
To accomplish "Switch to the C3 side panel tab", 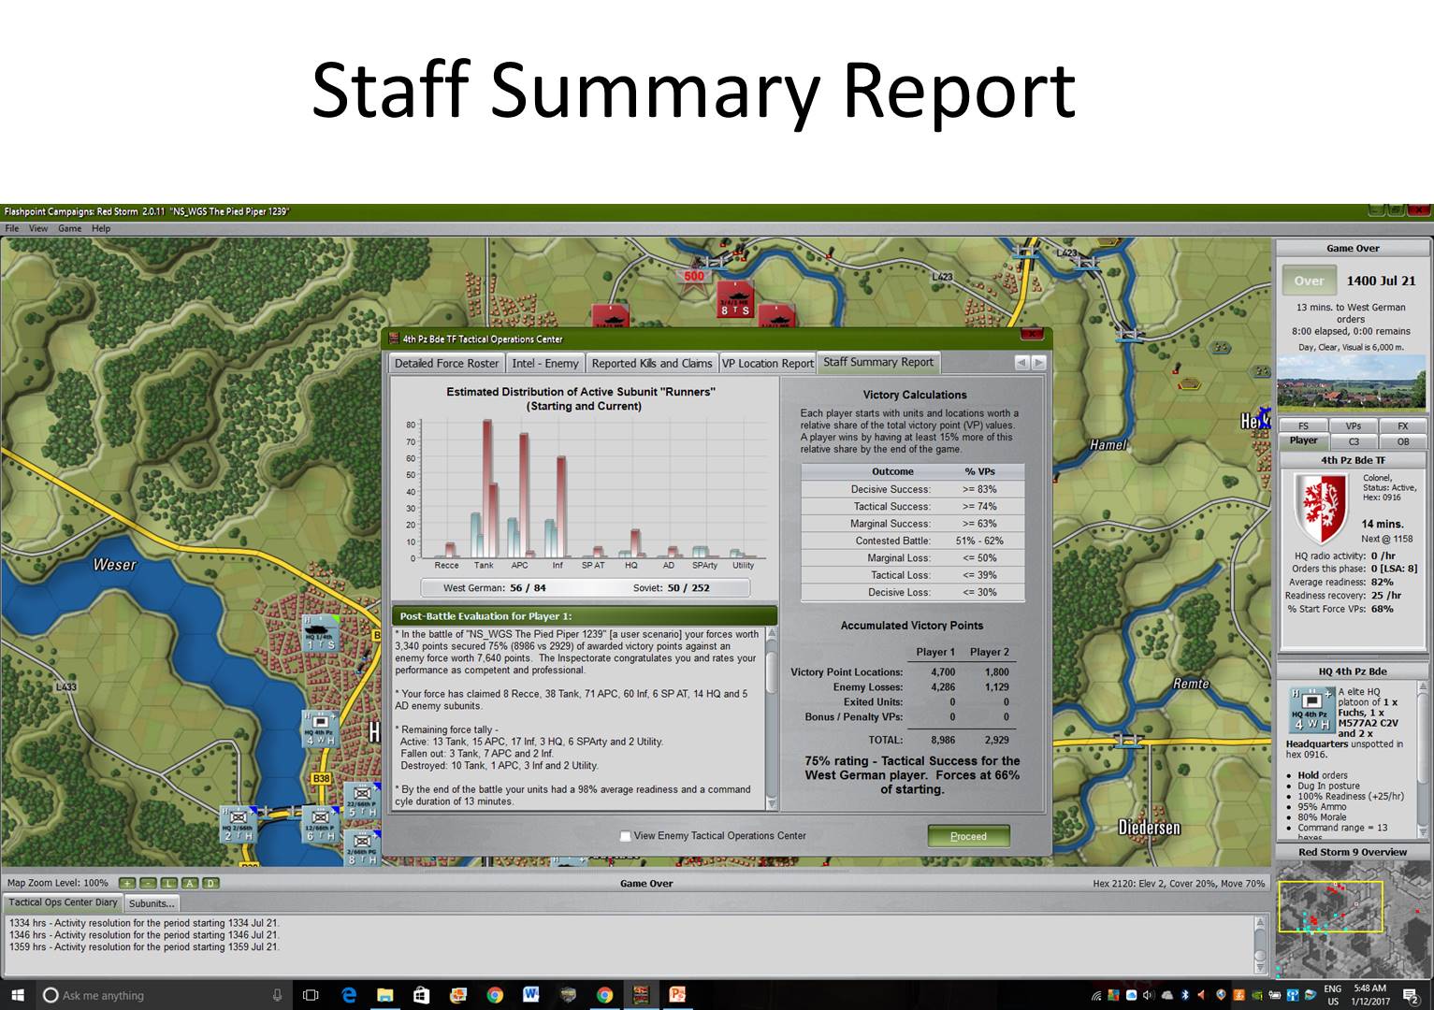I will pos(1353,441).
